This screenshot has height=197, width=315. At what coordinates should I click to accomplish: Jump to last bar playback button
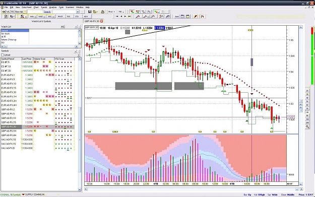coord(130,17)
